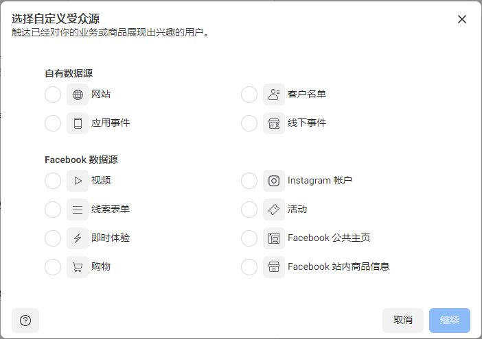Select the Facebook 公共主页 radio button

(x=249, y=238)
